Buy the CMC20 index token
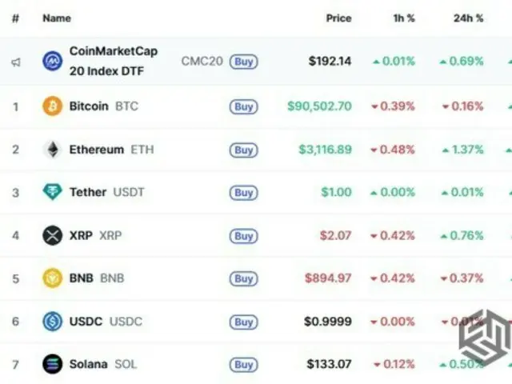Image resolution: width=512 pixels, height=384 pixels. click(x=243, y=61)
